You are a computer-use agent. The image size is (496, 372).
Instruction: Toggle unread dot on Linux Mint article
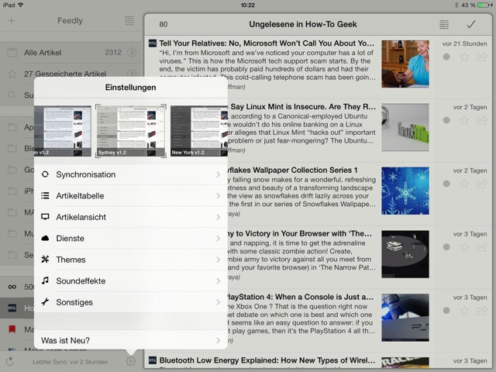point(446,120)
